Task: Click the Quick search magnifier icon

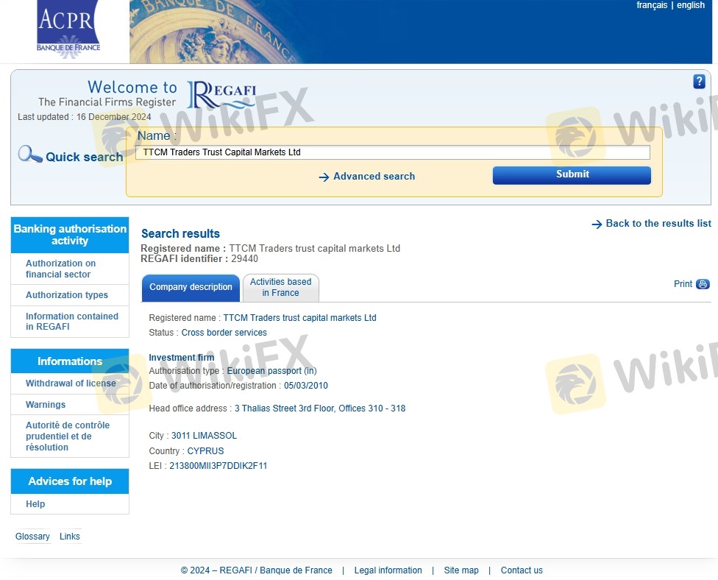Action: 29,155
